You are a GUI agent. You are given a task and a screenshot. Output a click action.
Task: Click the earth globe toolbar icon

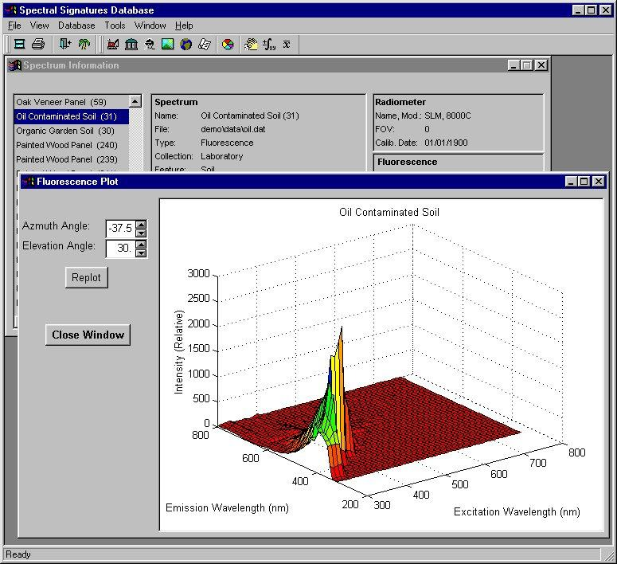(185, 45)
